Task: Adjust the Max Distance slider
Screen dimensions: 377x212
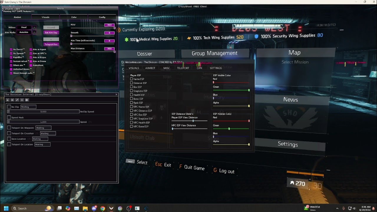Action: [93, 52]
